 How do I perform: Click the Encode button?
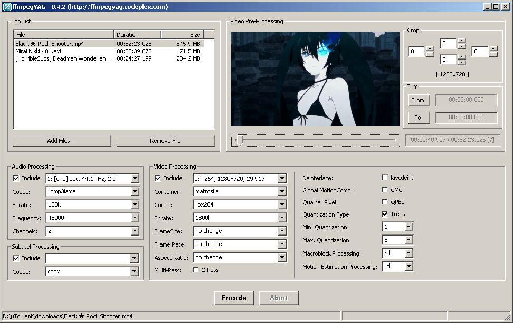[x=234, y=298]
